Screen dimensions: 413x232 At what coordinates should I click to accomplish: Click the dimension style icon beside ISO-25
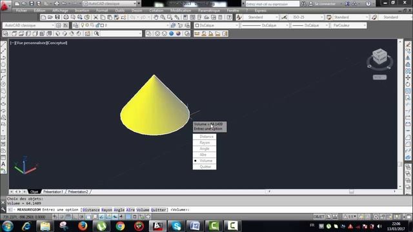[284, 17]
